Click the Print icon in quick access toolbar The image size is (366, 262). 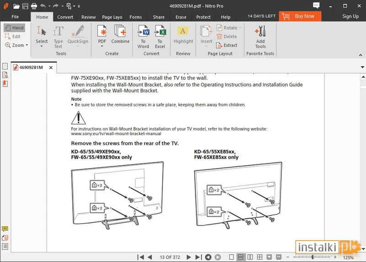33,6
